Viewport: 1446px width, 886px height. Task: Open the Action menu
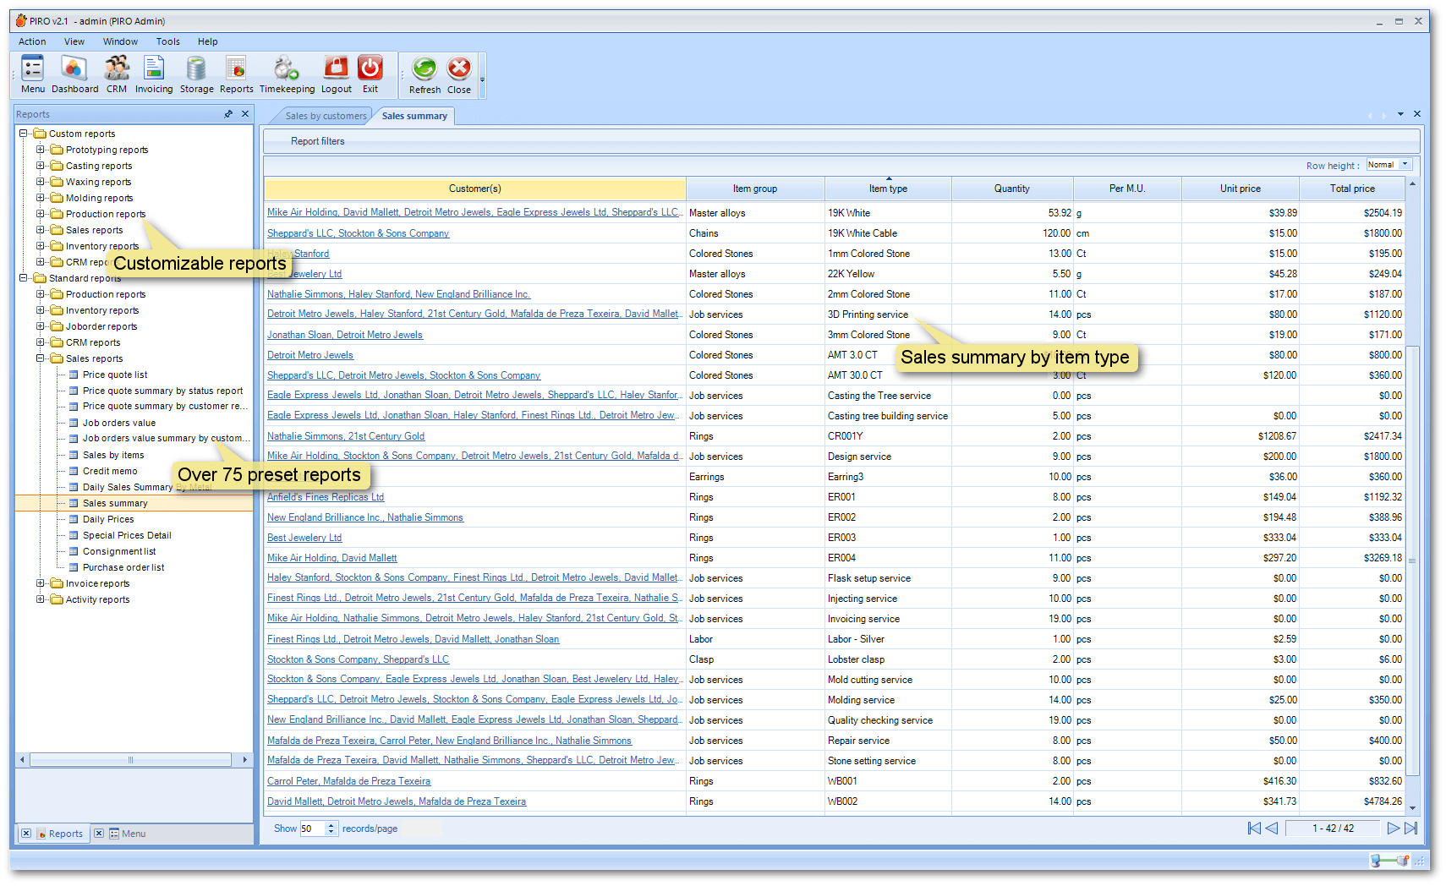tap(32, 41)
